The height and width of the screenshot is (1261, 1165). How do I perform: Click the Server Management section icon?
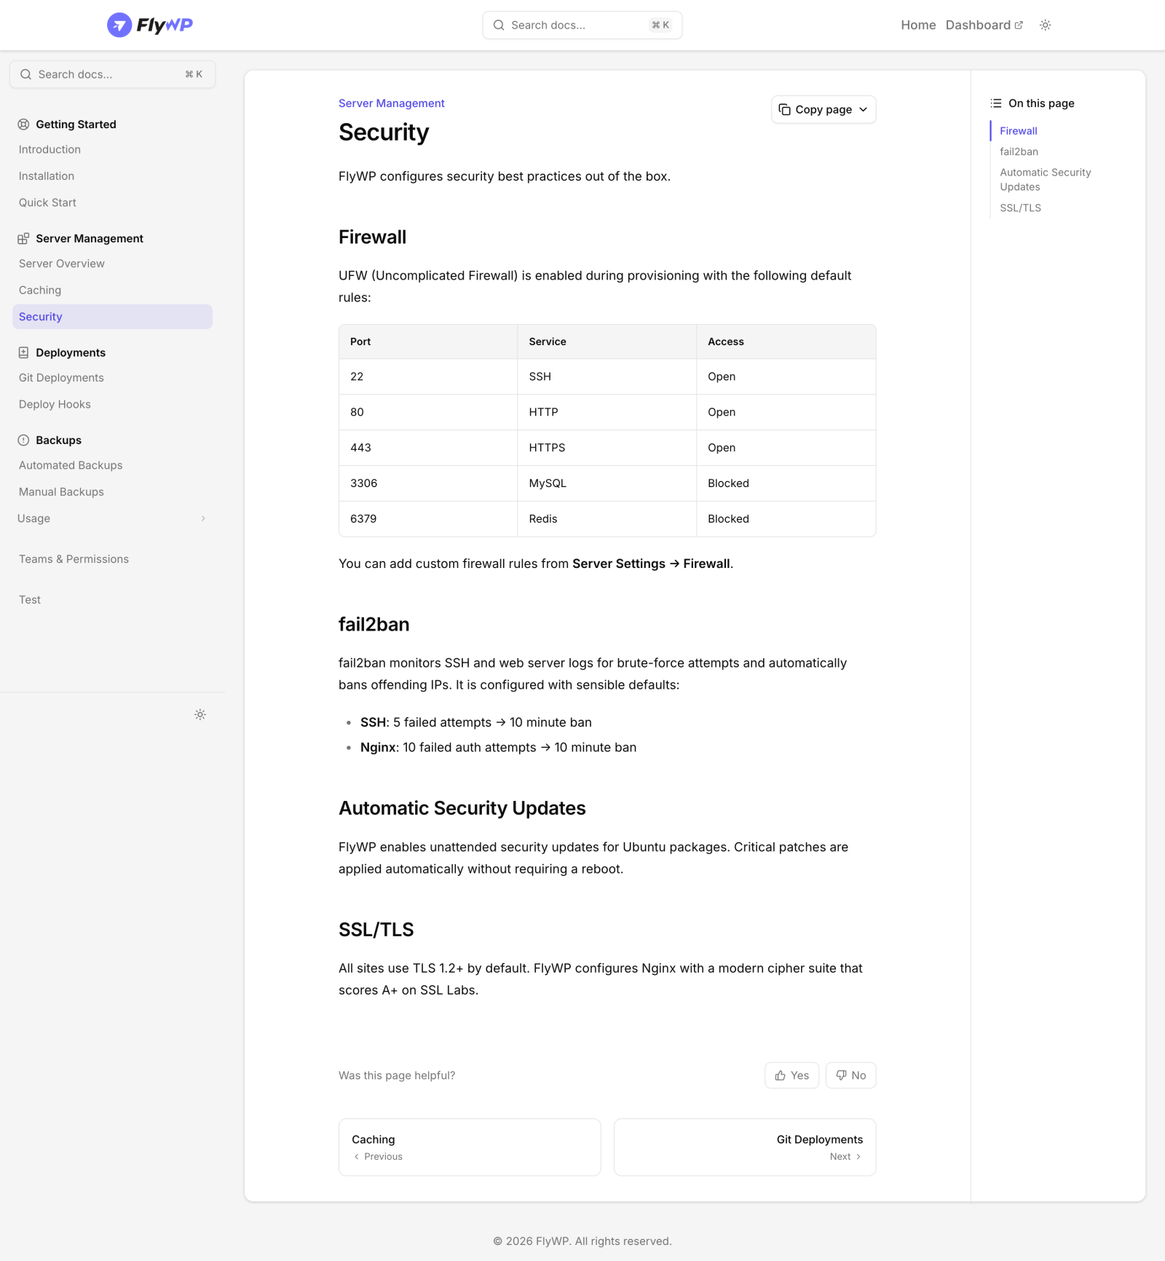[23, 239]
